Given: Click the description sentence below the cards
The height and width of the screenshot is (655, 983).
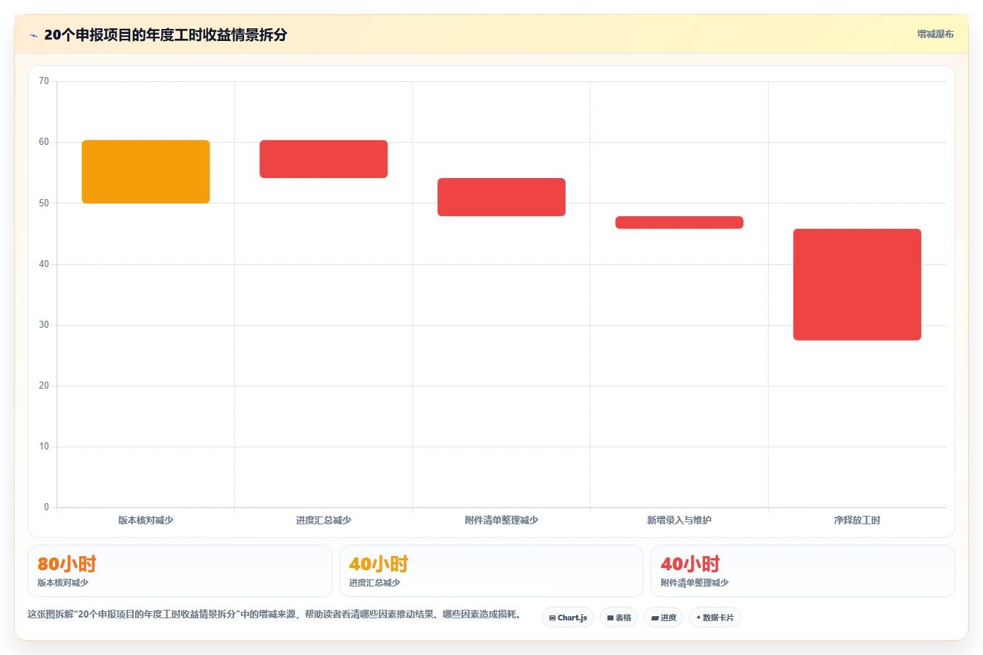Looking at the screenshot, I should point(274,615).
